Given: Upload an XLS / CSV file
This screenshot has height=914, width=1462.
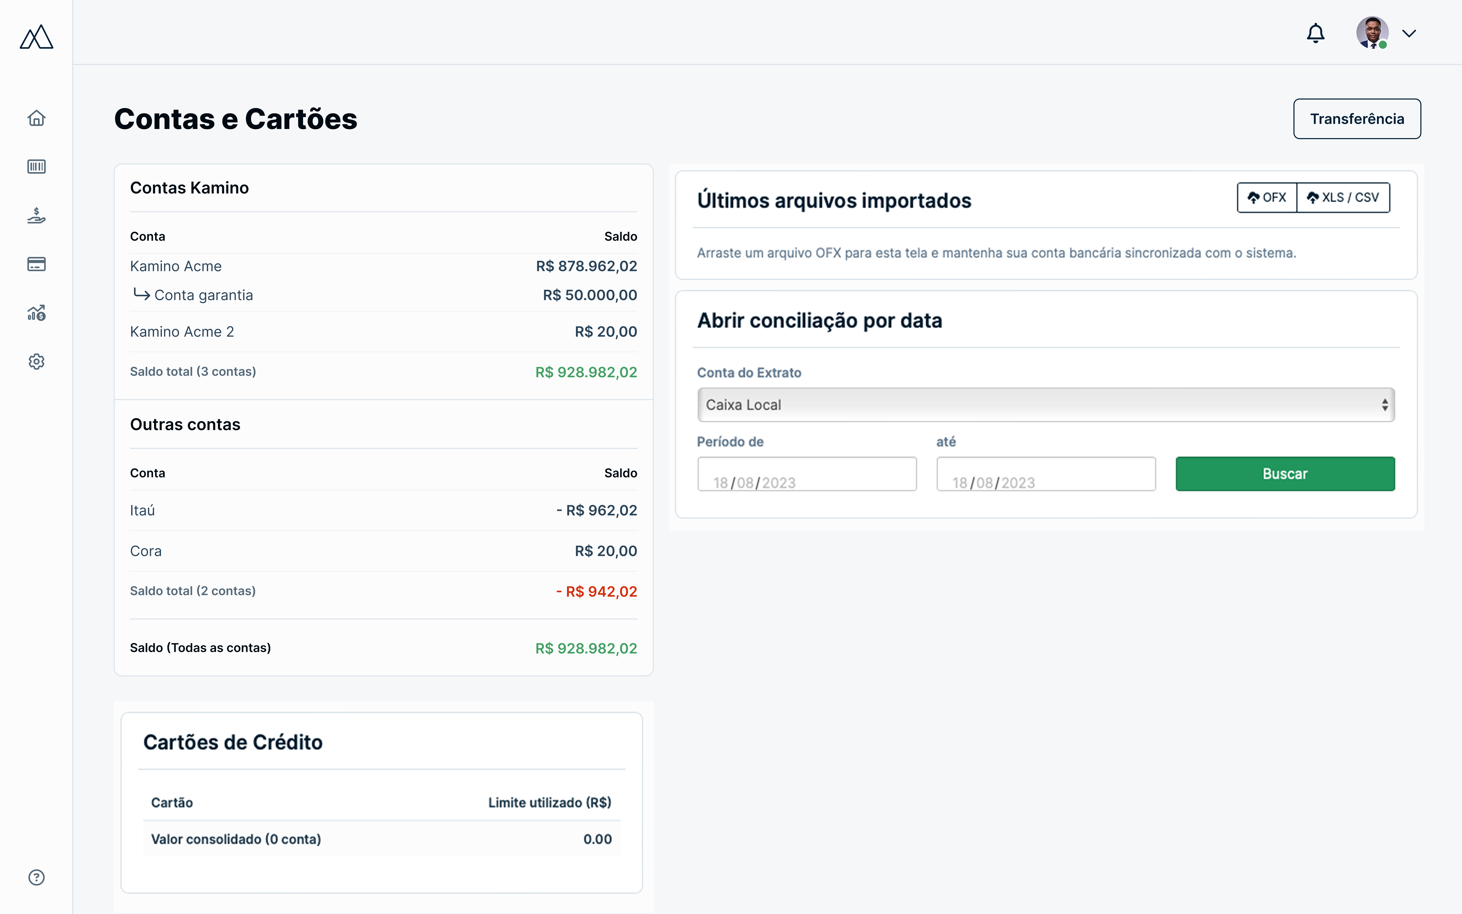Looking at the screenshot, I should [x=1343, y=198].
